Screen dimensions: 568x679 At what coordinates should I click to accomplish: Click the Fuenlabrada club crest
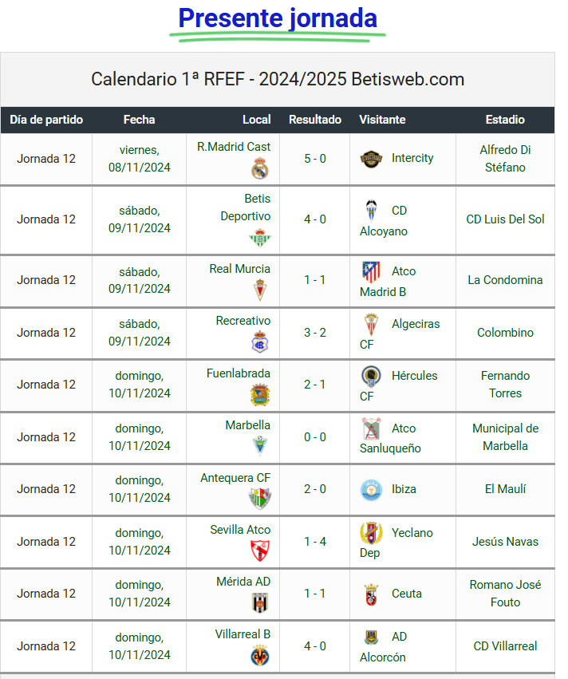pos(260,394)
